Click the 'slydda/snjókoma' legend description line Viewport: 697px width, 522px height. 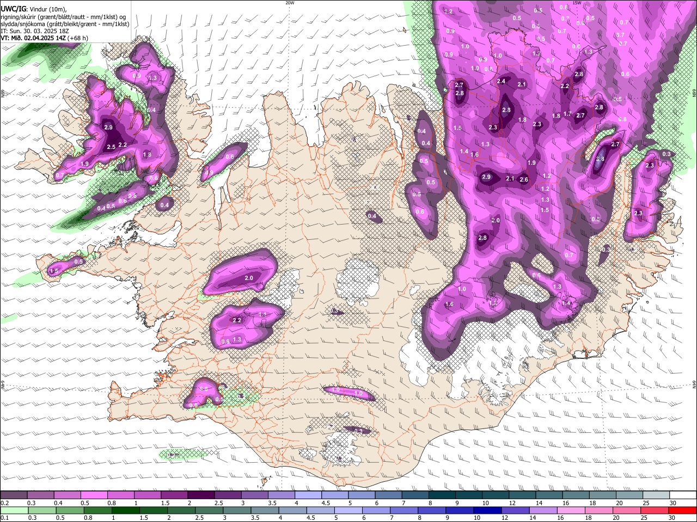[65, 24]
